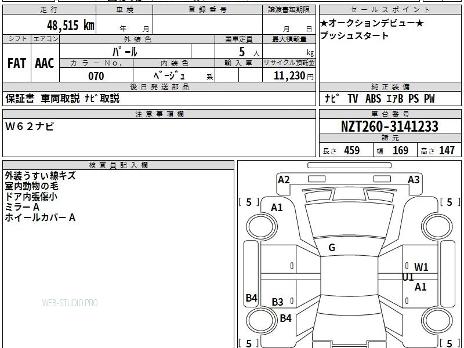This screenshot has height=348, width=464.
Task: Click the カラーNo. header
Action: [x=96, y=63]
